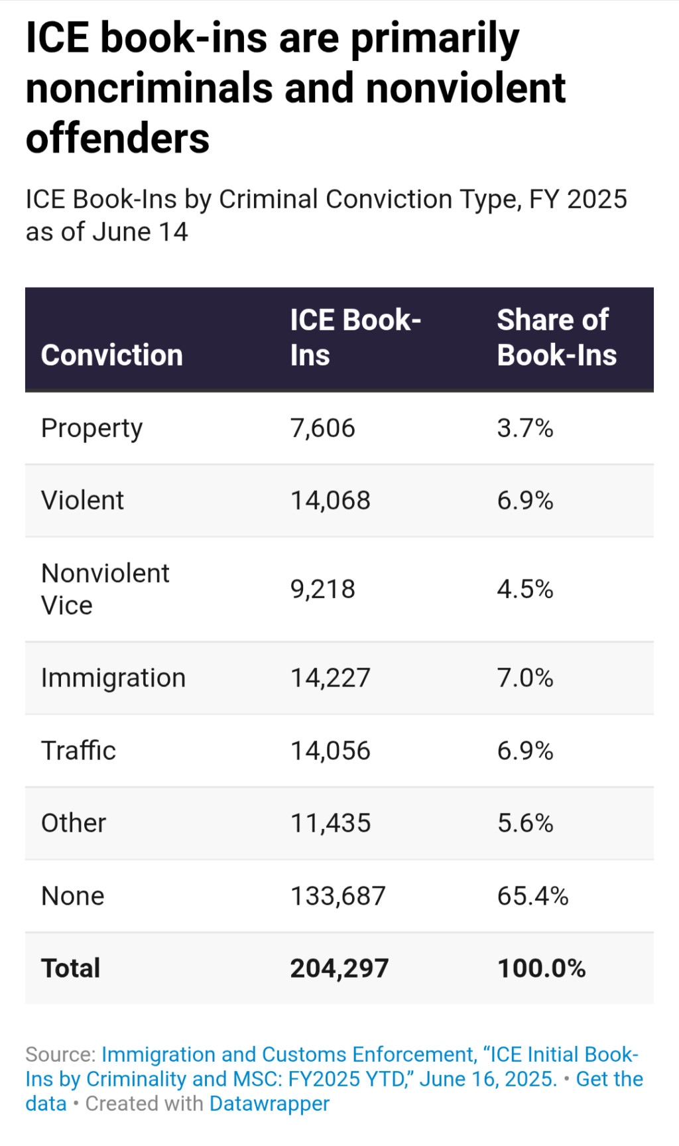Click the None row label
The width and height of the screenshot is (679, 1146).
point(72,896)
